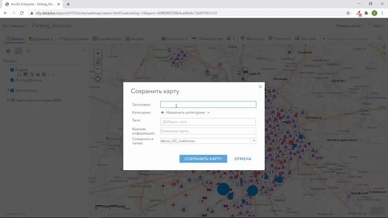More options ellipsis under Projects layer

coord(53,74)
